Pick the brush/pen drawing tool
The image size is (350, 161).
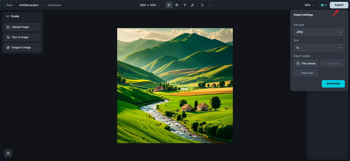(192, 5)
